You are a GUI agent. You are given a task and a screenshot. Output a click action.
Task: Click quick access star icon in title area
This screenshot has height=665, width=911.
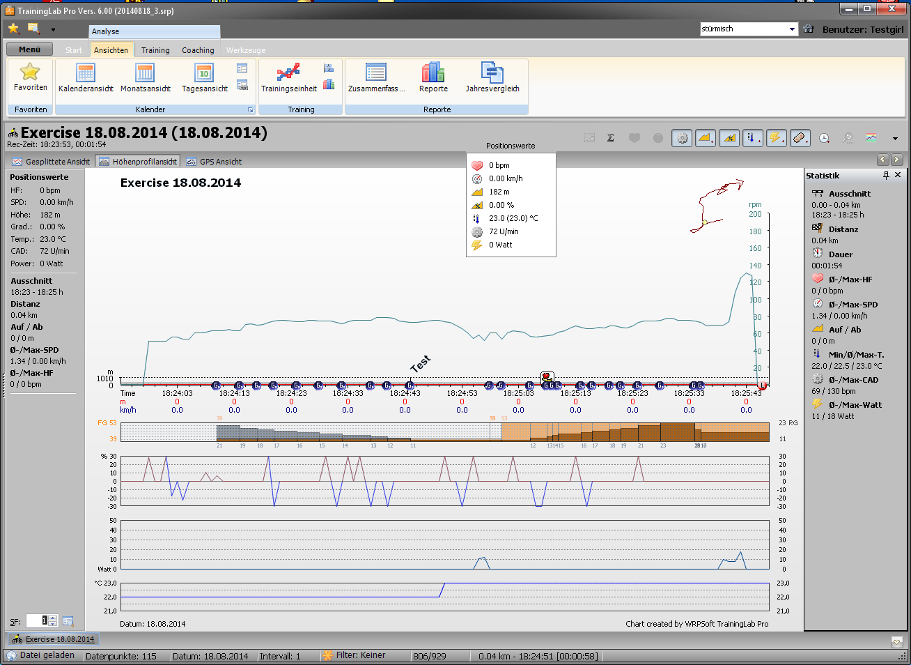coord(13,29)
